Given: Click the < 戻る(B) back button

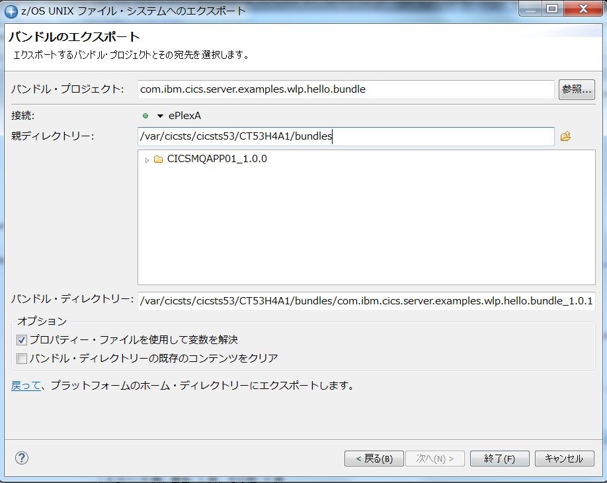Looking at the screenshot, I should 374,459.
